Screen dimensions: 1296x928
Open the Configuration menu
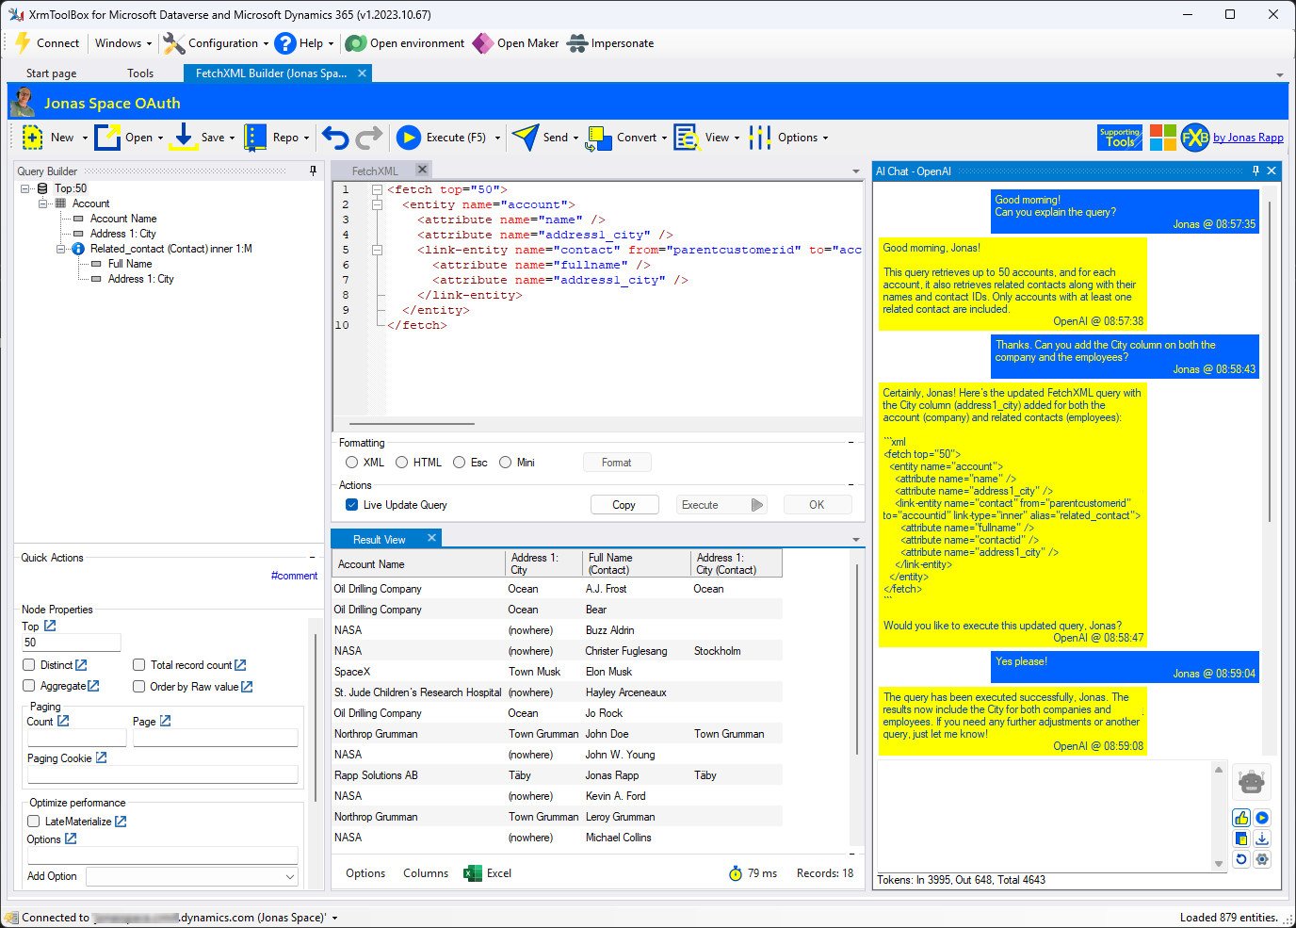pos(216,43)
